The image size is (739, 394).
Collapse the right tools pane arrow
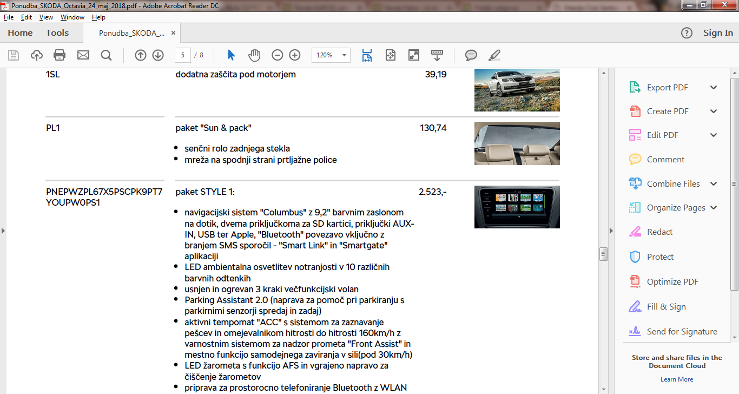pyautogui.click(x=611, y=231)
